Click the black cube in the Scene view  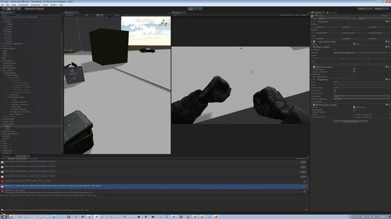click(109, 46)
